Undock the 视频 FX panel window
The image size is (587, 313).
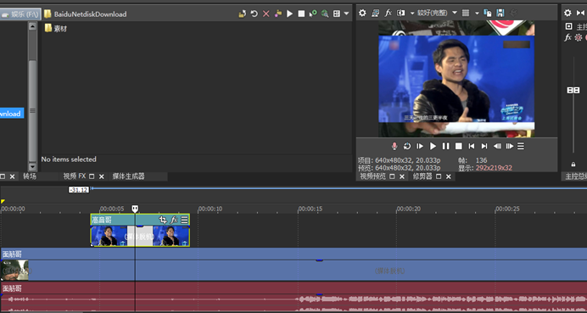92,176
